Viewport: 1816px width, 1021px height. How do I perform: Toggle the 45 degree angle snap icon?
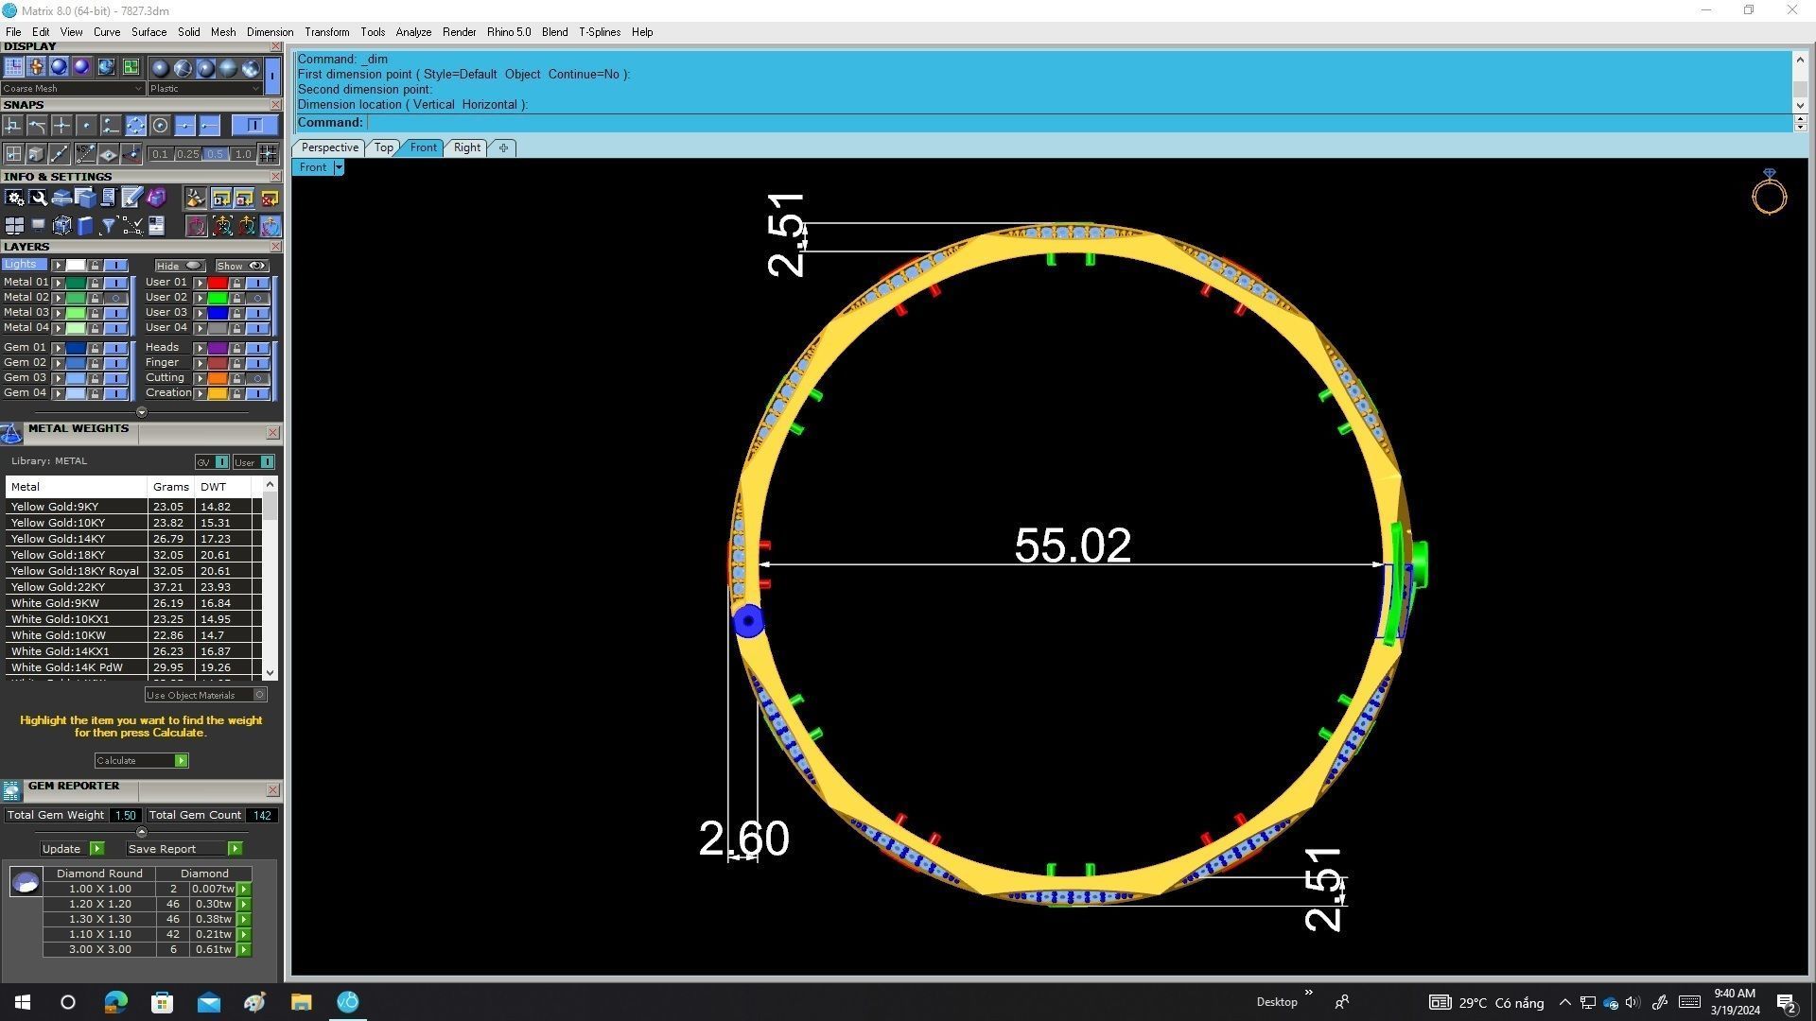[x=85, y=154]
